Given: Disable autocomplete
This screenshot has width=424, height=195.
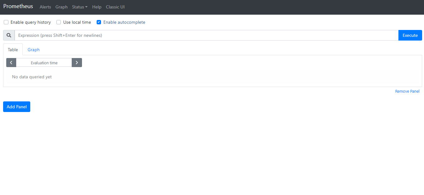Looking at the screenshot, I should click(99, 22).
